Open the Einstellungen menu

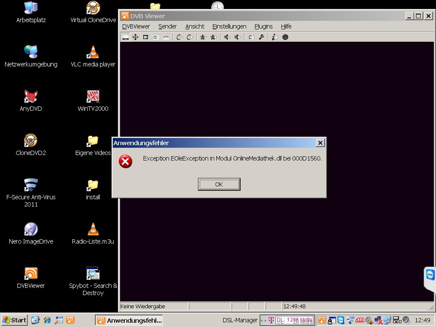(229, 26)
